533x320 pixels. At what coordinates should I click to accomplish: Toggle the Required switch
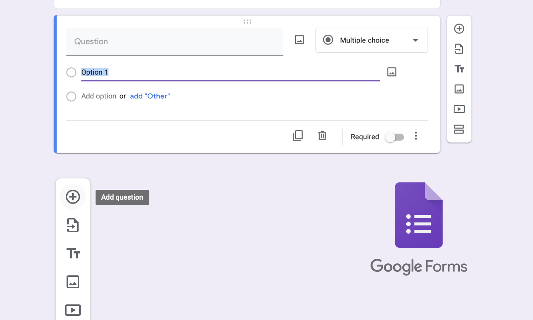395,137
